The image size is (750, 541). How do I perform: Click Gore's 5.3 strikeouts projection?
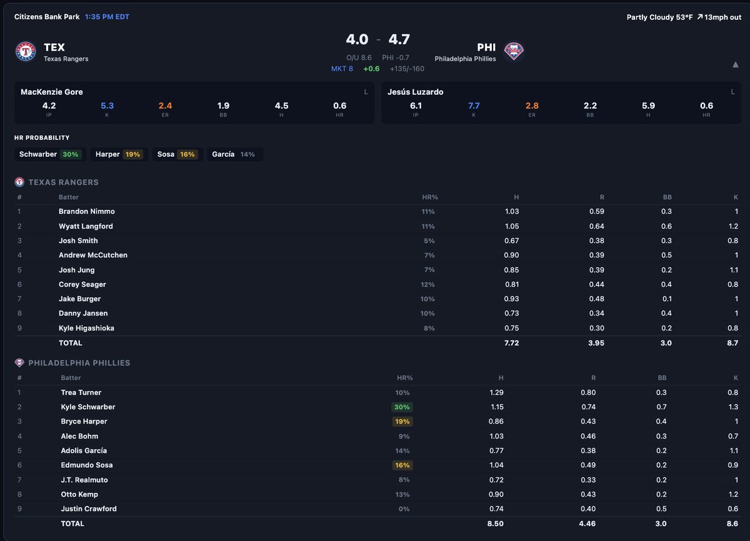point(107,106)
